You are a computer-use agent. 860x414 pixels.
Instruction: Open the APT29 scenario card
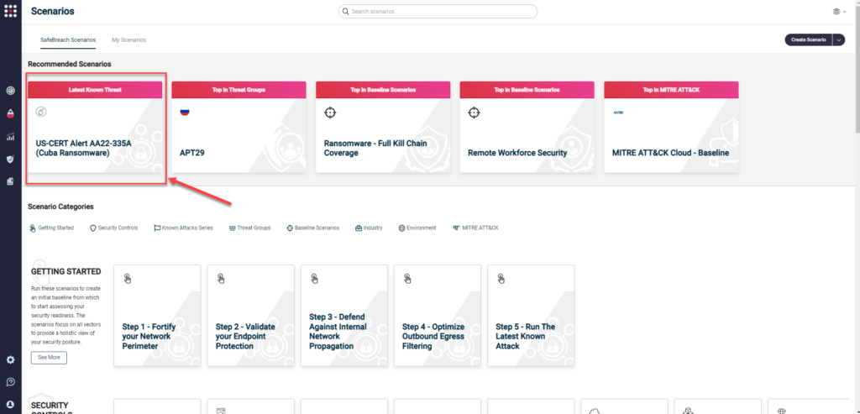(238, 127)
